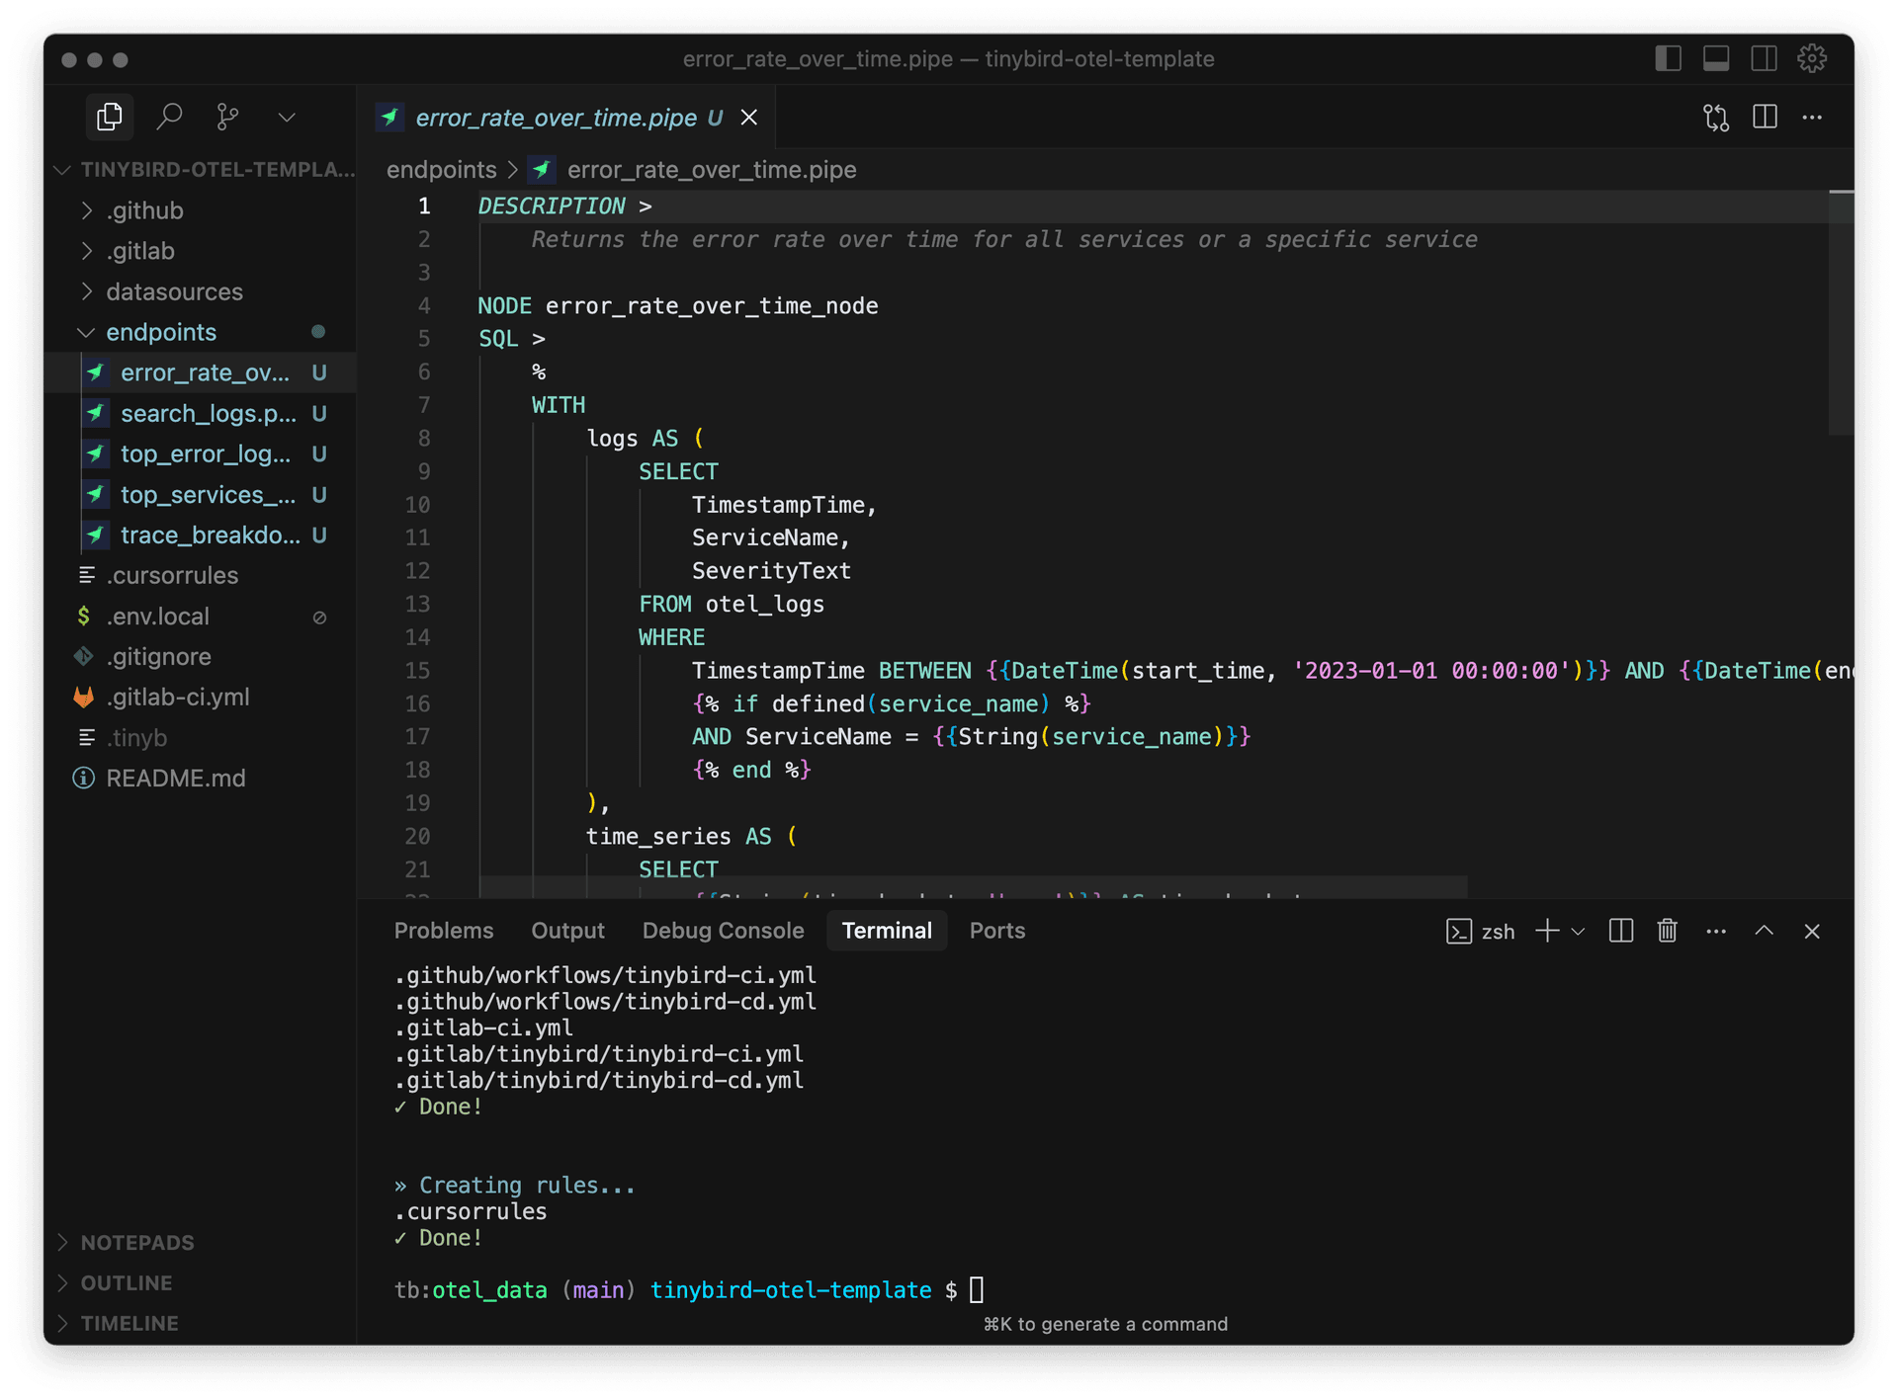Open the Search panel
1898x1399 pixels.
pyautogui.click(x=169, y=116)
